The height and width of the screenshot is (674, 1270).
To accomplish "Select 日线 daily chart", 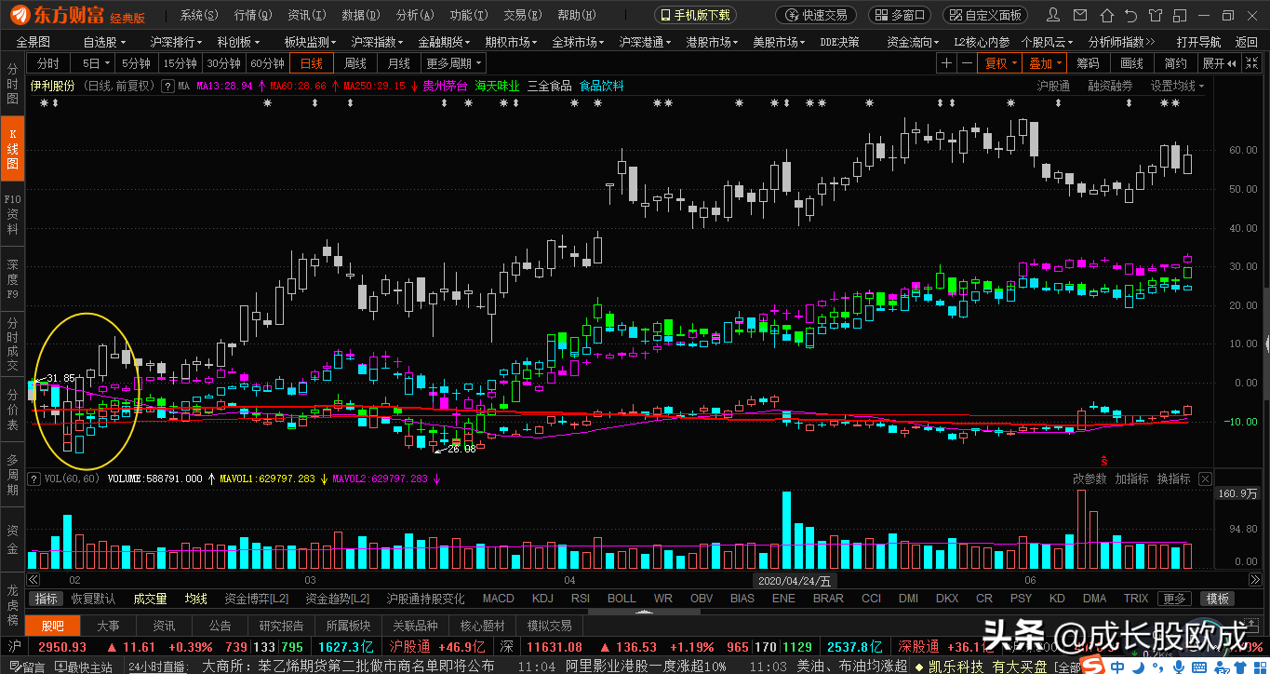I will point(311,63).
